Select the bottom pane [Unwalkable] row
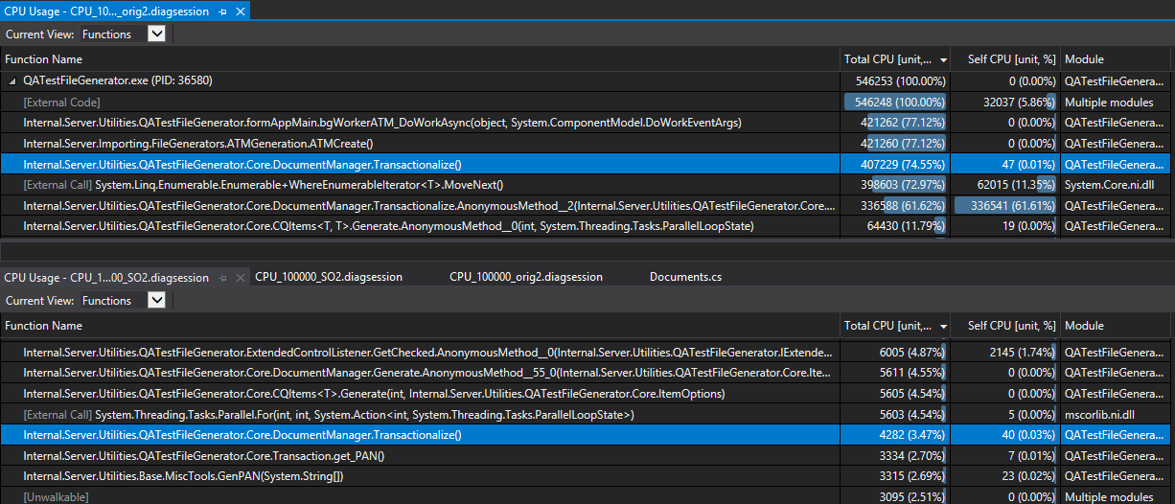This screenshot has height=504, width=1175. pos(585,496)
